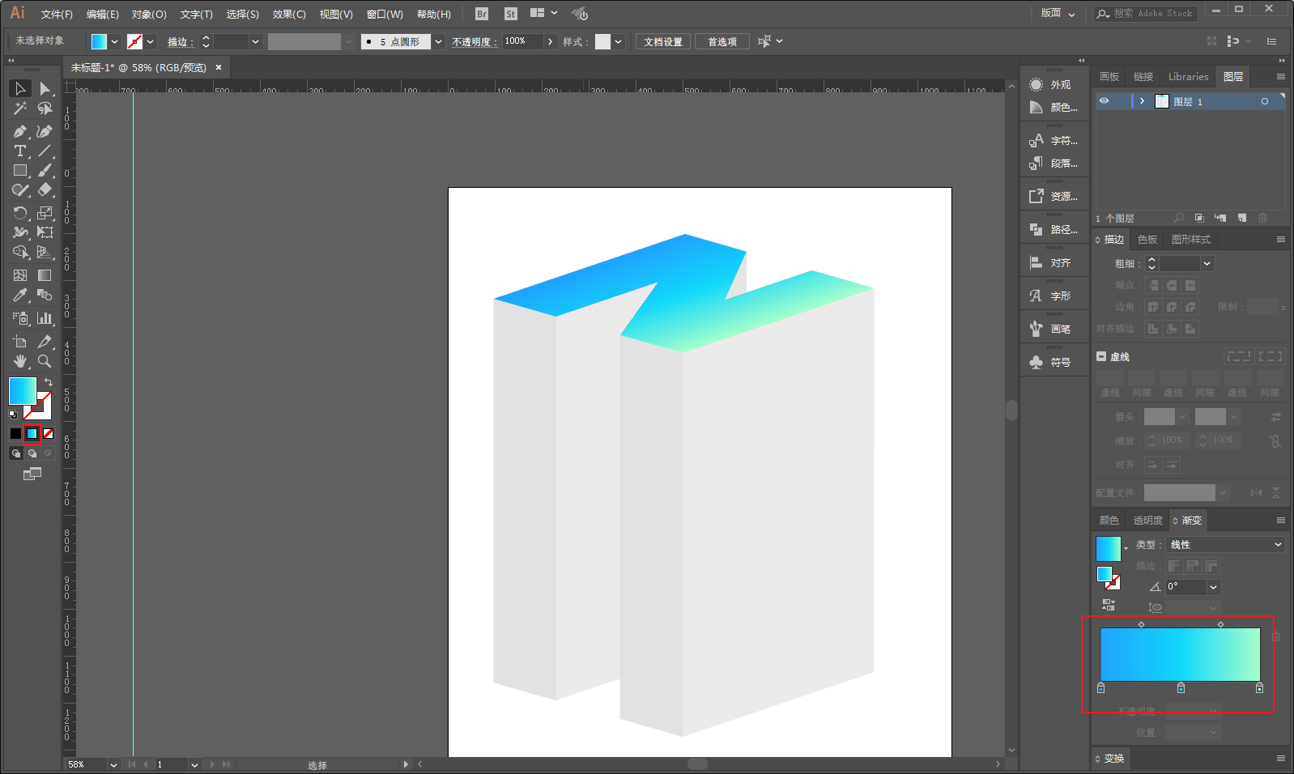This screenshot has height=774, width=1294.
Task: Select the Direct Selection tool
Action: pyautogui.click(x=45, y=88)
